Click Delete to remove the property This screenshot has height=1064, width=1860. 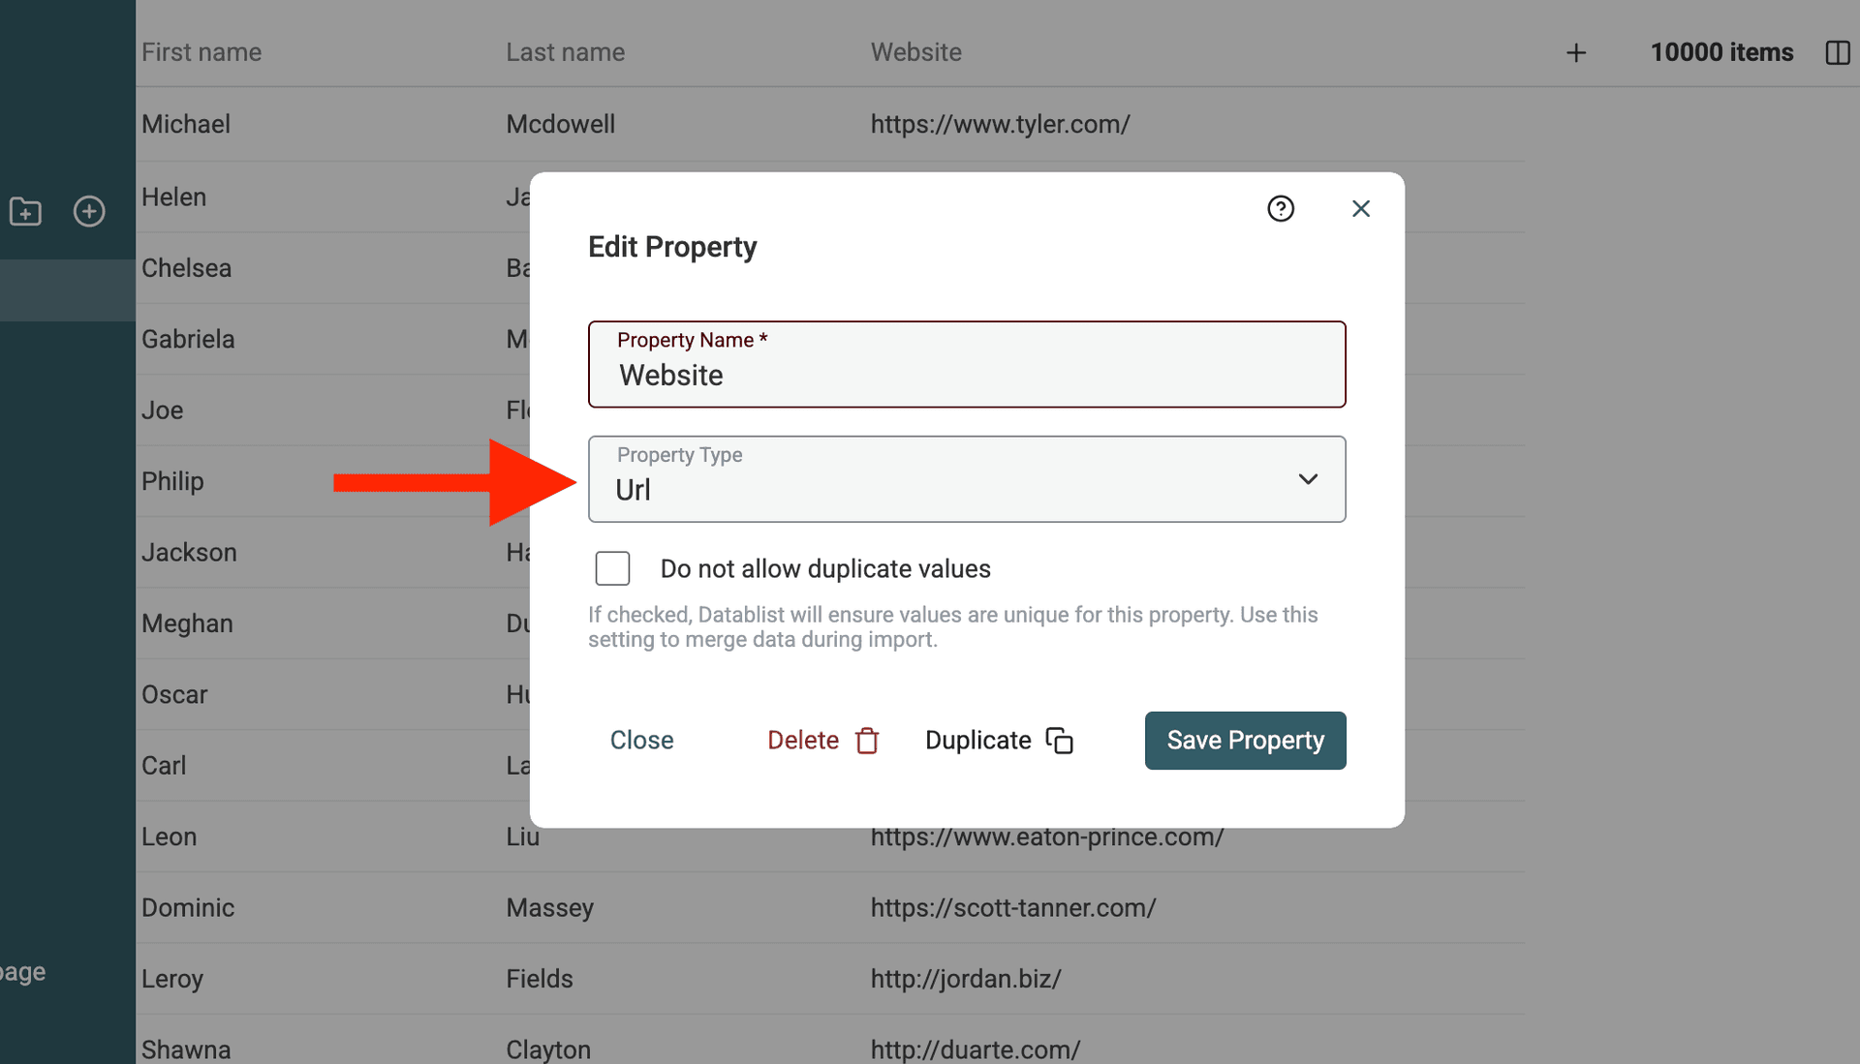click(x=802, y=740)
